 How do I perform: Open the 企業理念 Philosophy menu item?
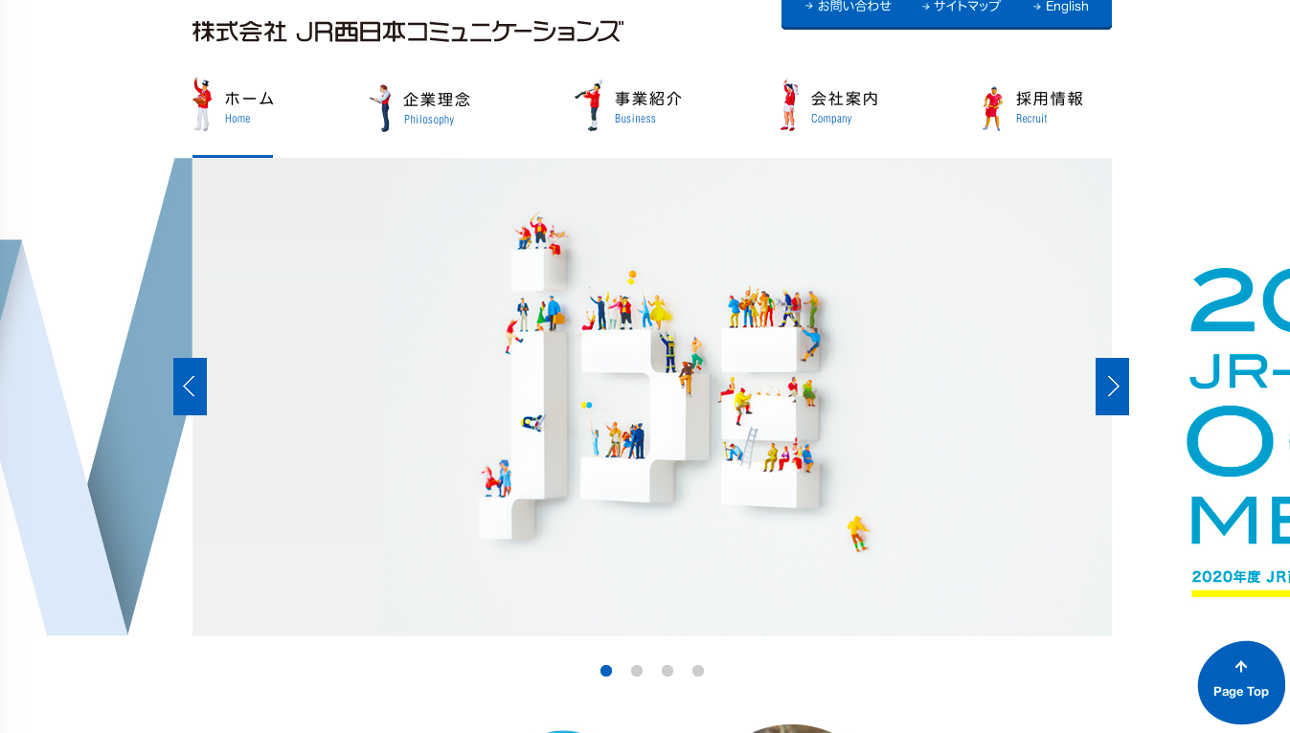(x=437, y=107)
